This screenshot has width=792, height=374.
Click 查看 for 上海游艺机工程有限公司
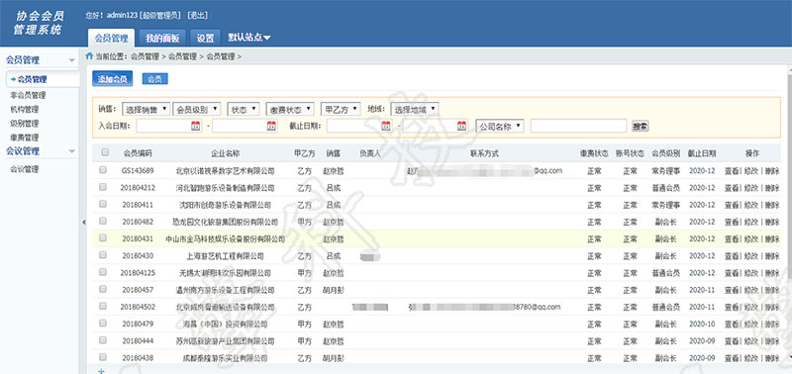tap(732, 256)
